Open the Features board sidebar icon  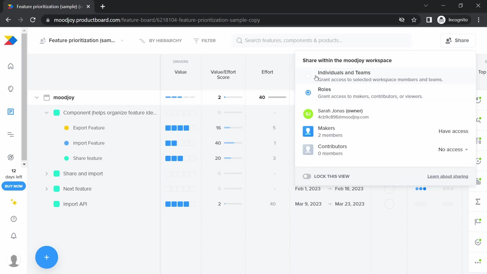pos(11,112)
